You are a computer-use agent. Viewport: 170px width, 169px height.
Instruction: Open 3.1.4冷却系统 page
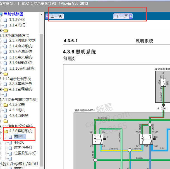pyautogui.click(x=20, y=46)
